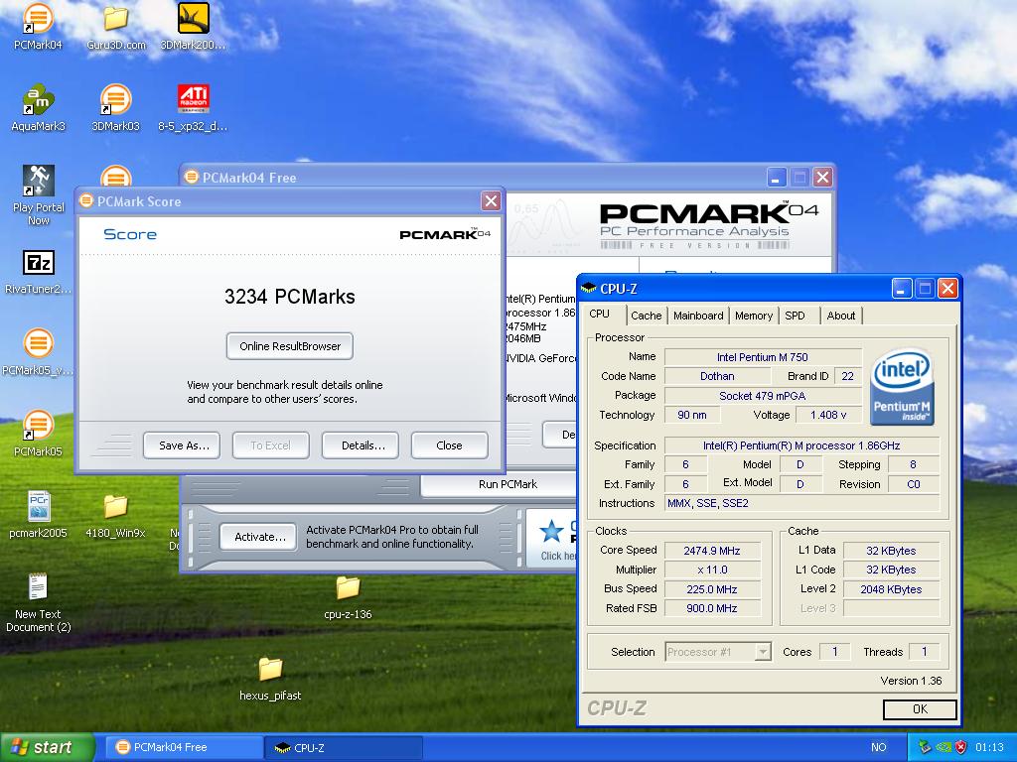Image resolution: width=1017 pixels, height=762 pixels.
Task: Switch to the Memory tab in CPU-Z
Action: (753, 316)
